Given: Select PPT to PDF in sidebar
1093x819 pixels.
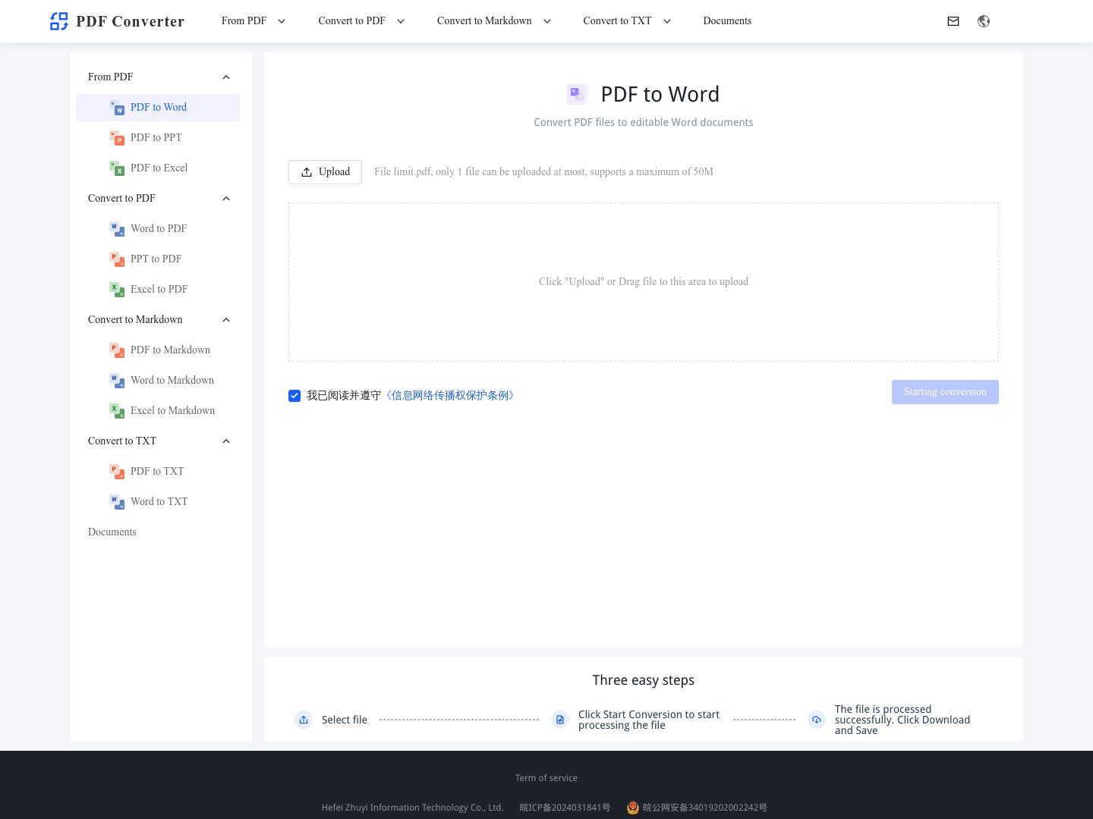Looking at the screenshot, I should tap(158, 259).
